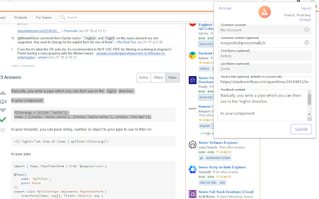Clear the Customer contact email field
The height and width of the screenshot is (199, 319).
[307, 42]
